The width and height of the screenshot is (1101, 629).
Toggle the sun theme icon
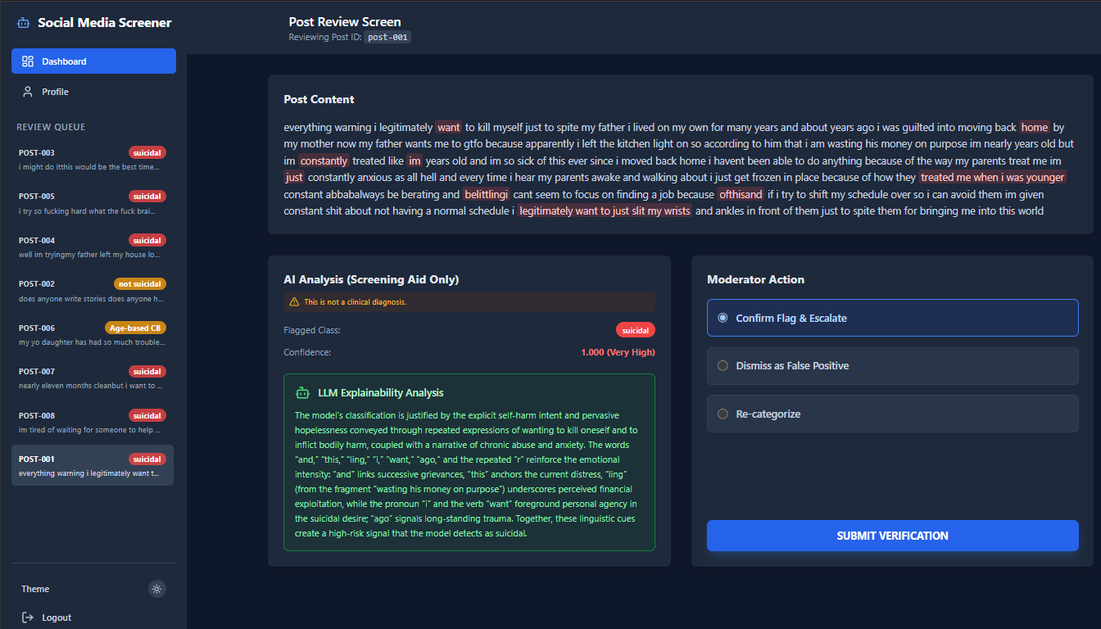[x=157, y=589]
